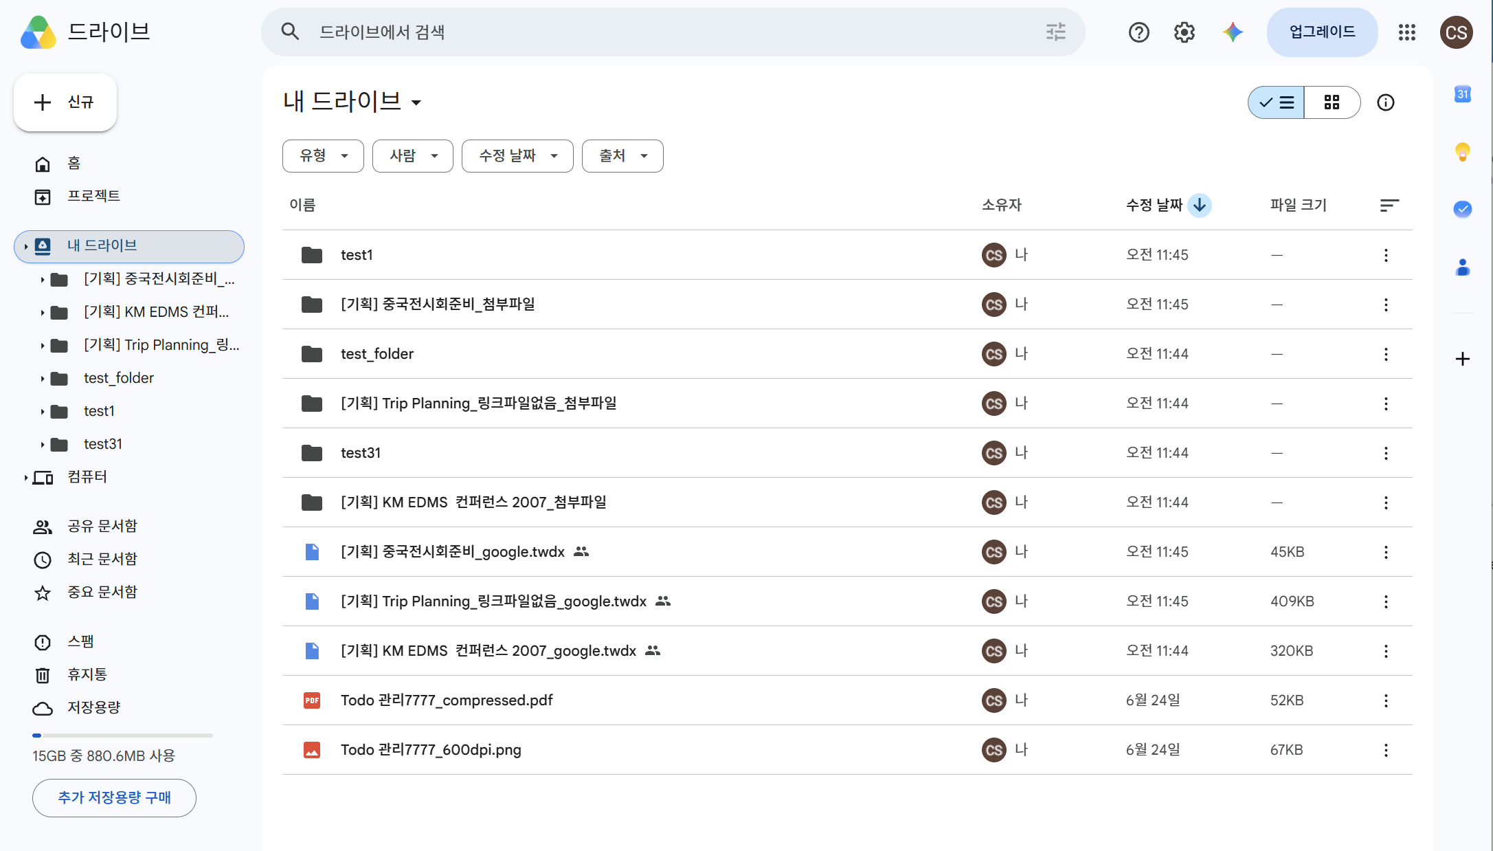Click the 소유자 column header

1001,205
